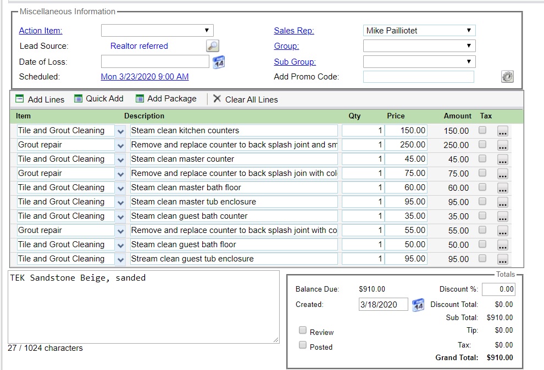
Task: Click the notes text area with TEK Sandstone Beige
Action: (143, 307)
